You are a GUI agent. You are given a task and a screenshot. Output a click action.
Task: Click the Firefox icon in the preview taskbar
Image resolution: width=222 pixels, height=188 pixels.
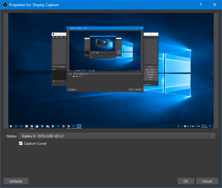(x=63, y=126)
